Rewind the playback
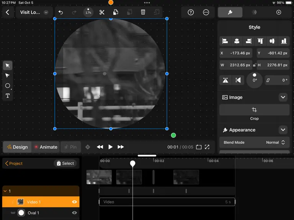 [100, 147]
